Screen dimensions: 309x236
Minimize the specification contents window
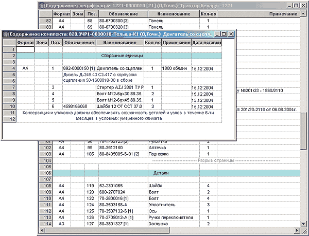tap(289, 6)
